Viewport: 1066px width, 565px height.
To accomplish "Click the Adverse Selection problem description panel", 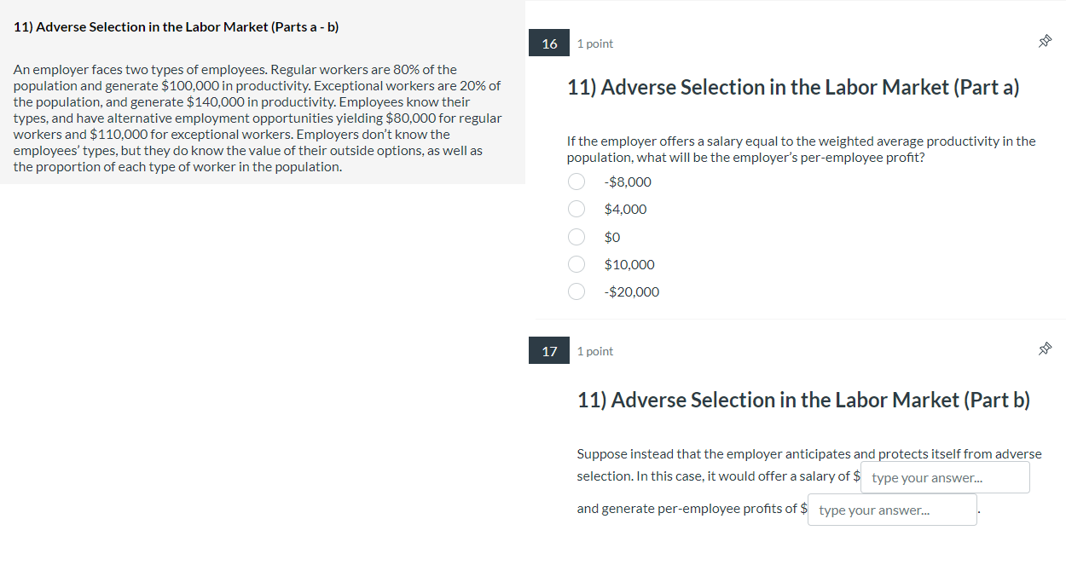I will 256,118.
